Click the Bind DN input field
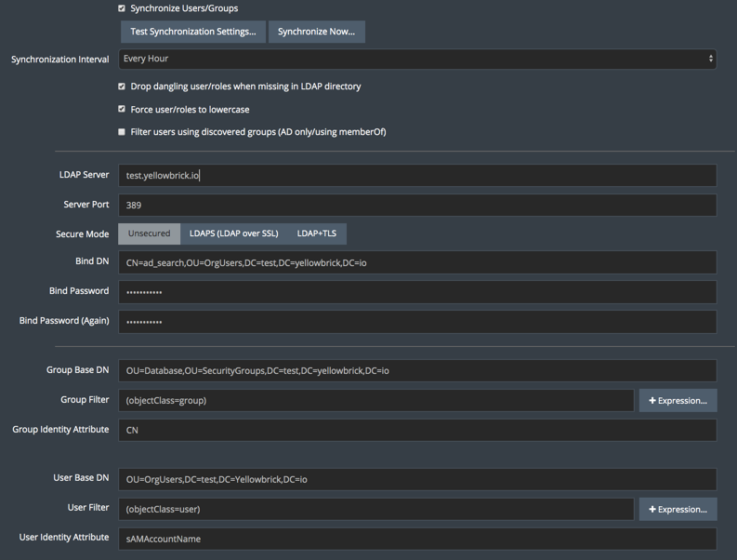 (417, 262)
